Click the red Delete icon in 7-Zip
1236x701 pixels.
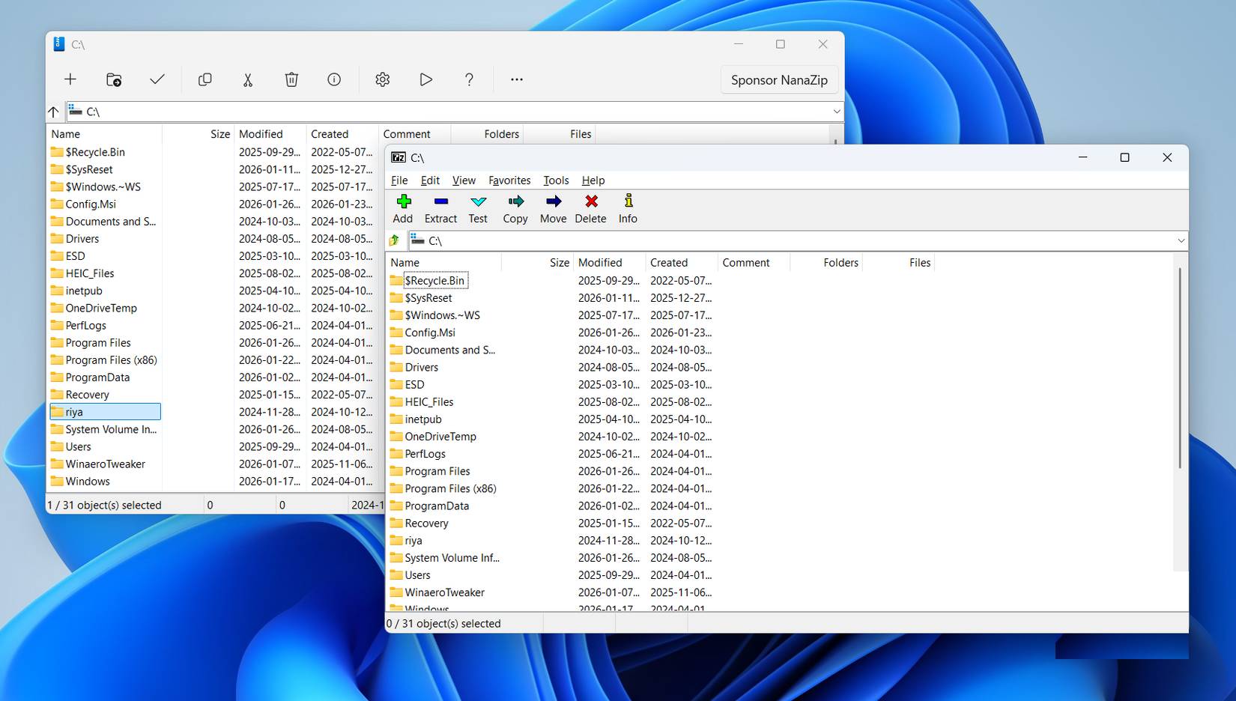point(590,208)
